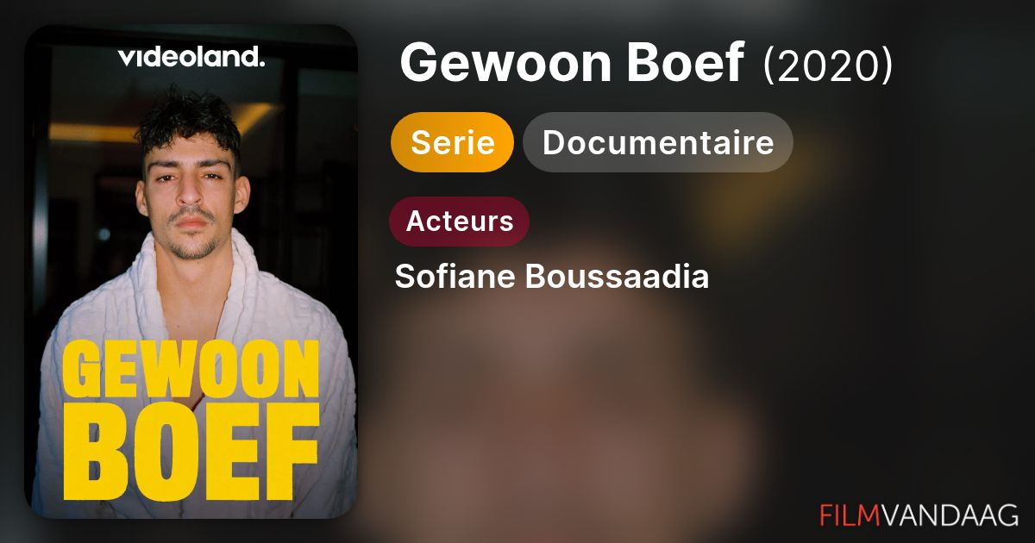Click the red FILM part of the logo
1035x543 pixels.
tap(849, 515)
